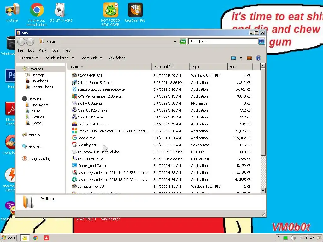Expand the Organize dropdown
The height and width of the screenshot is (242, 323).
(29, 58)
